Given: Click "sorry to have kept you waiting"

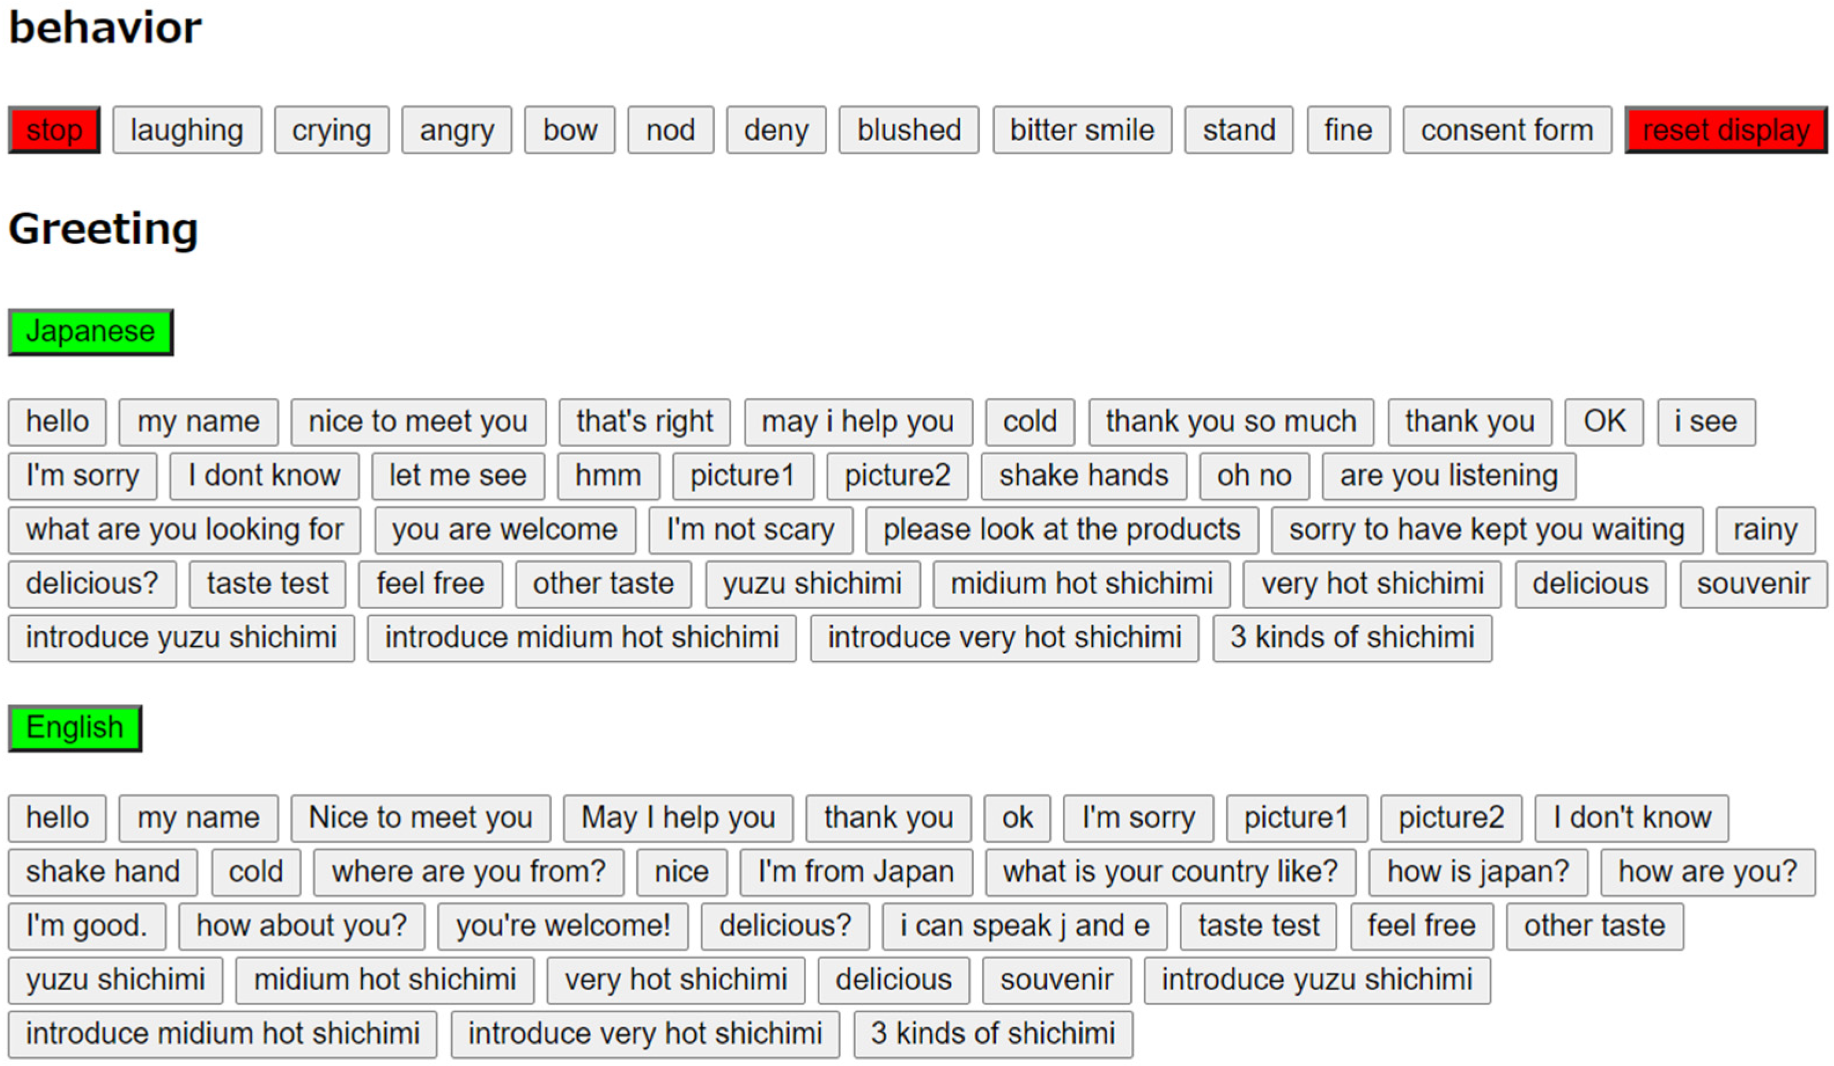Looking at the screenshot, I should pyautogui.click(x=1486, y=530).
